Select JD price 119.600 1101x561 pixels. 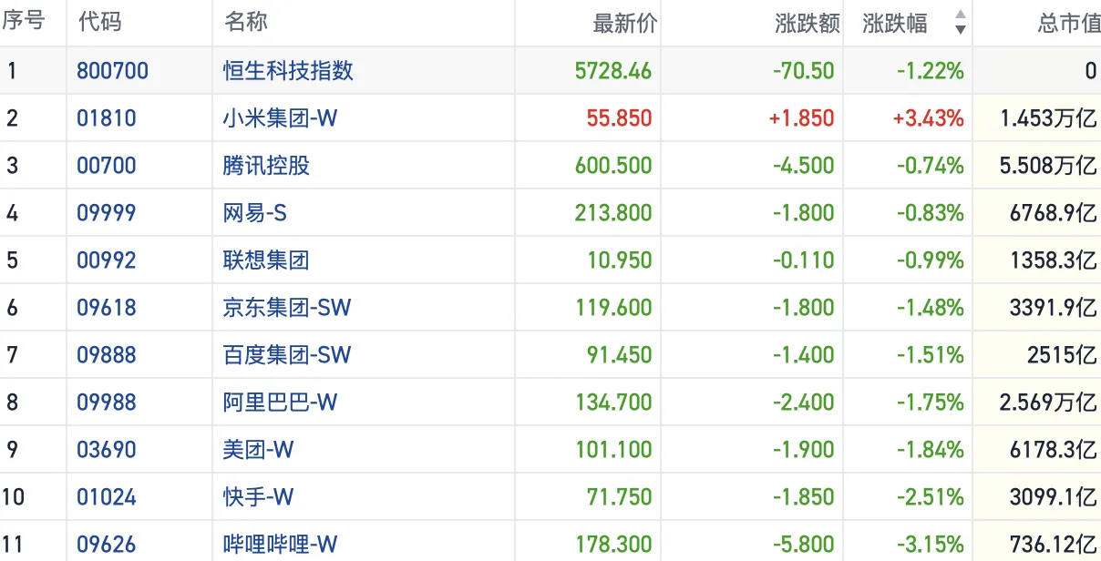(x=613, y=308)
